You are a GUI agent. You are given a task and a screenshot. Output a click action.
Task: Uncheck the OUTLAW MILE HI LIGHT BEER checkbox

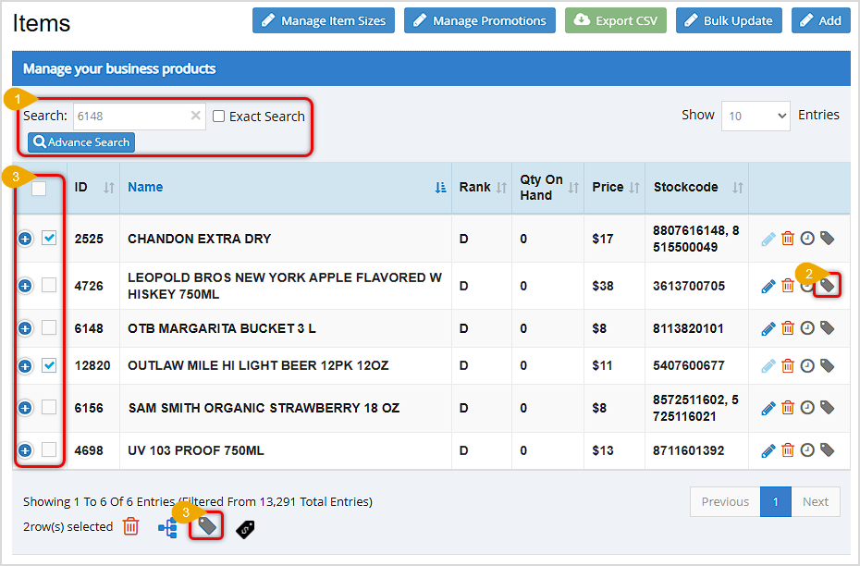[49, 365]
